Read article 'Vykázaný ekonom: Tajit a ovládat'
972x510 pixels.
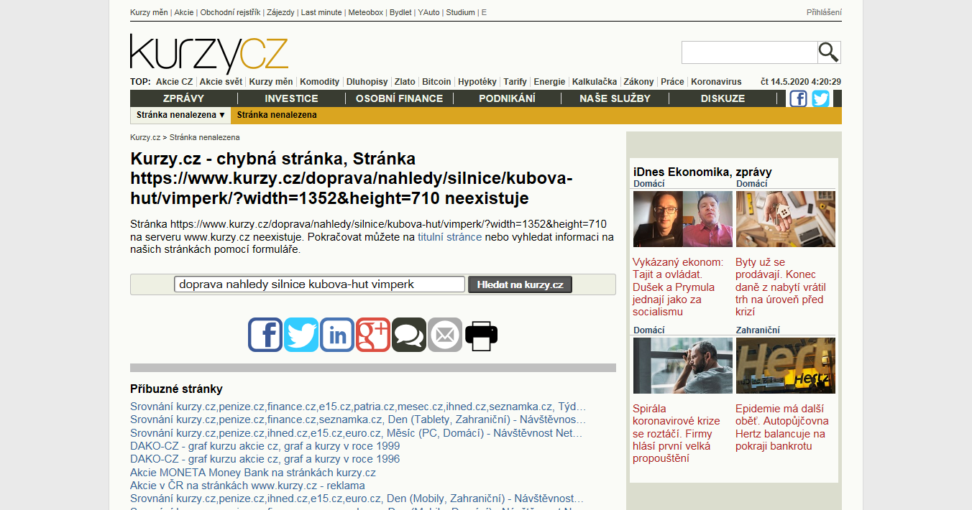tap(678, 287)
